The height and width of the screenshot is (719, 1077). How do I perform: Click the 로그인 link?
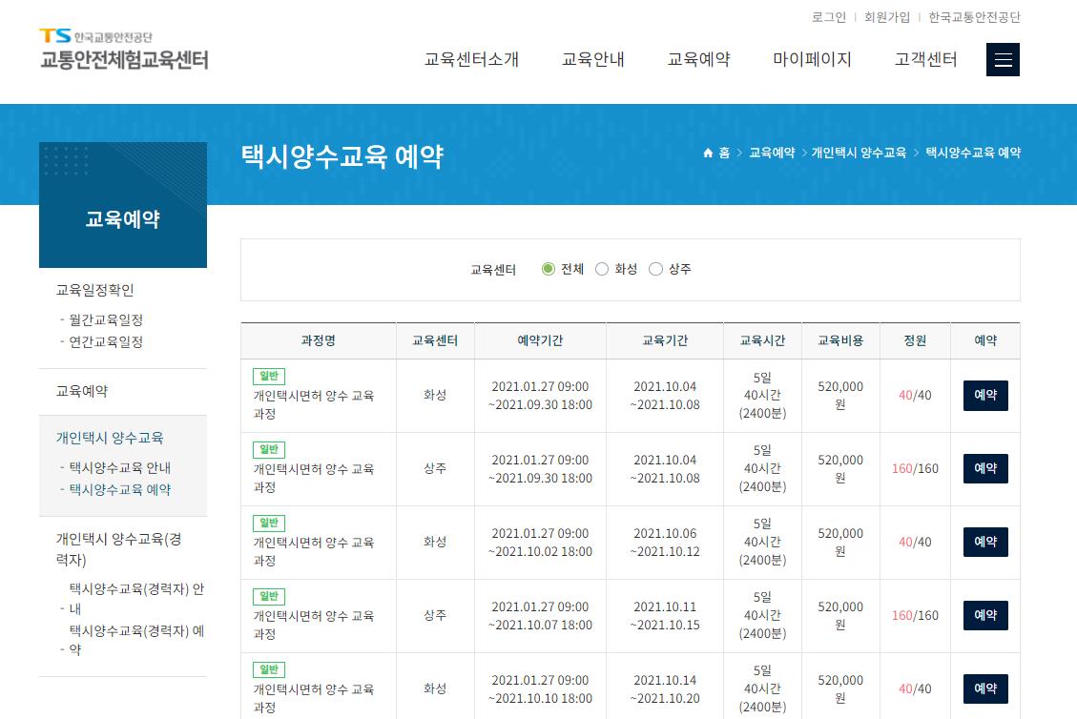828,17
